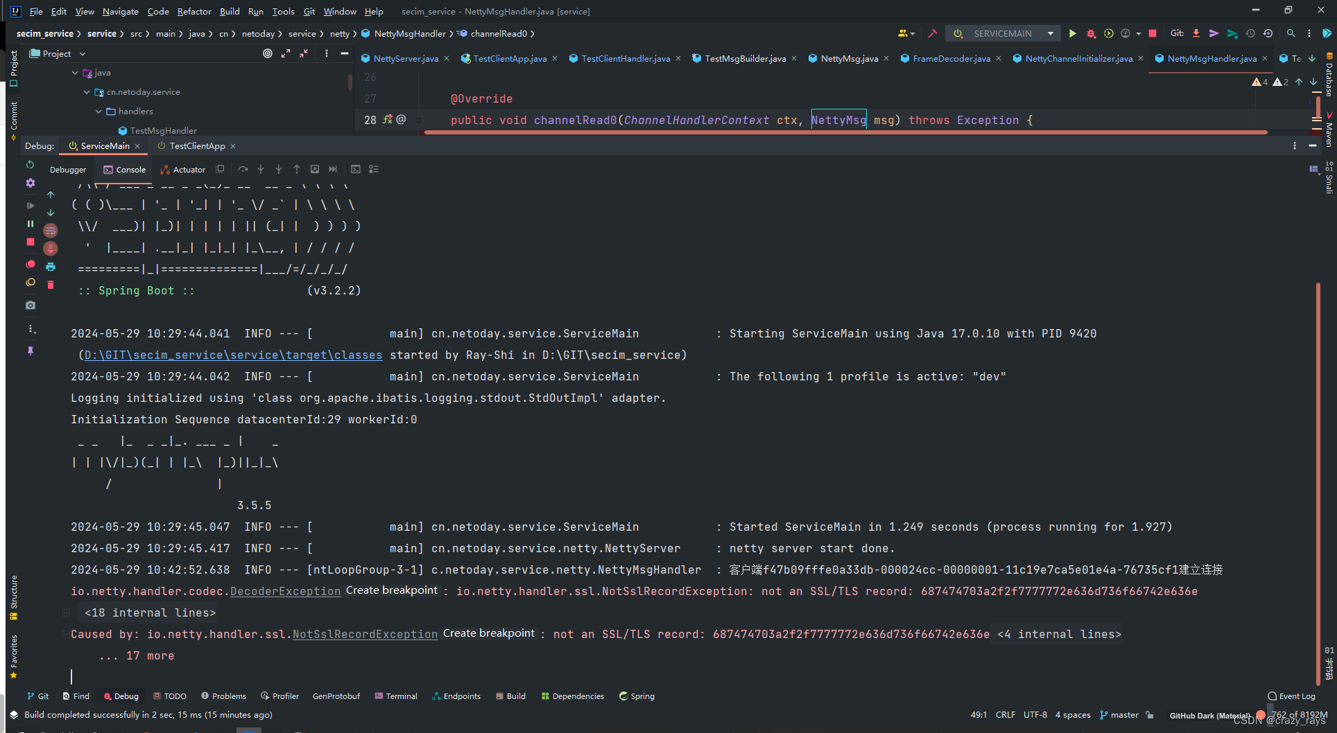Screen dimensions: 1337x733
Task: Step out with the up arrow in debugger
Action: (297, 169)
